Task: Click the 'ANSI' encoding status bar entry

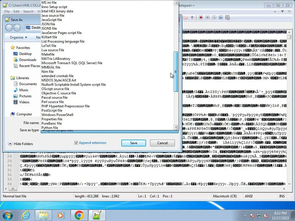Action: 249,196
